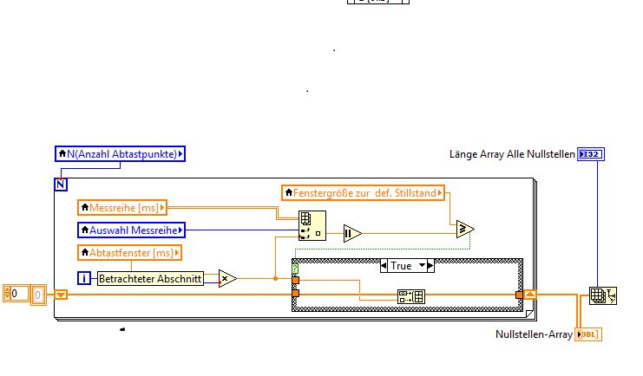The height and width of the screenshot is (376, 643).
Task: Select the loop iteration terminal i
Action: pos(83,278)
